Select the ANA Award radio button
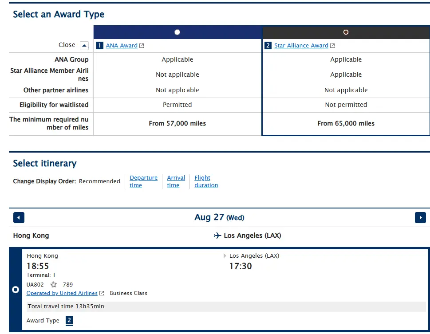The width and height of the screenshot is (430, 334). point(177,32)
